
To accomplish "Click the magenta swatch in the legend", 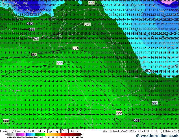I will pos(23,134).
